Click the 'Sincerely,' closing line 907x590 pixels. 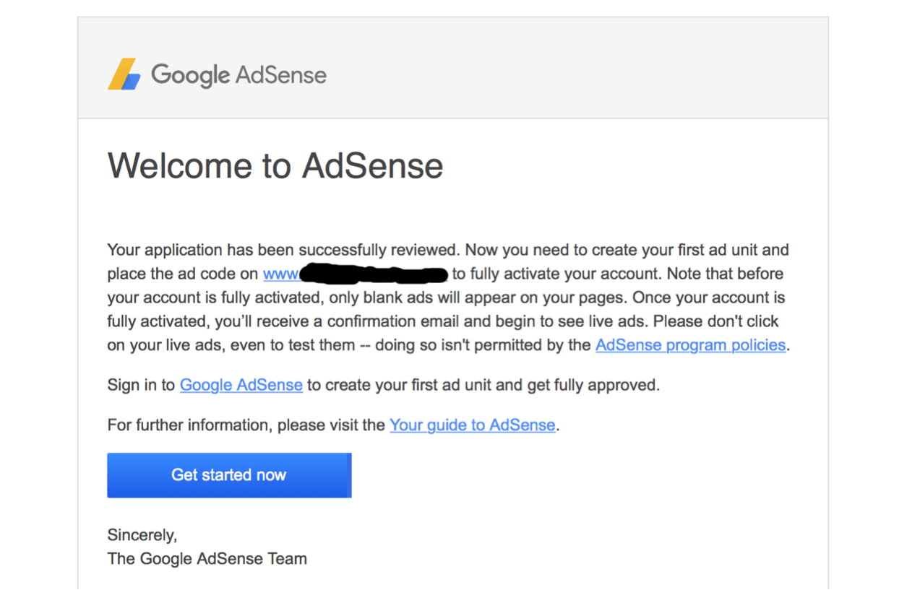point(142,535)
